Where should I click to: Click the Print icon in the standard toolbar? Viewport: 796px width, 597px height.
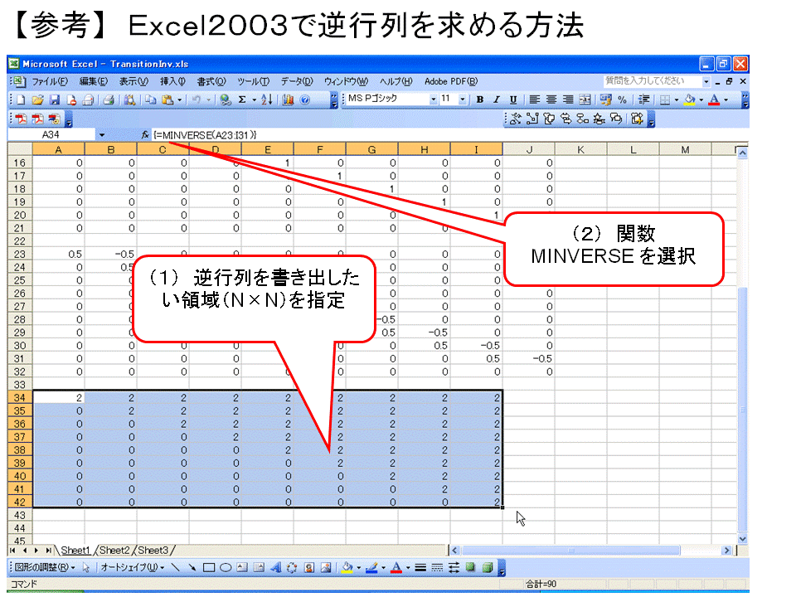pos(109,99)
